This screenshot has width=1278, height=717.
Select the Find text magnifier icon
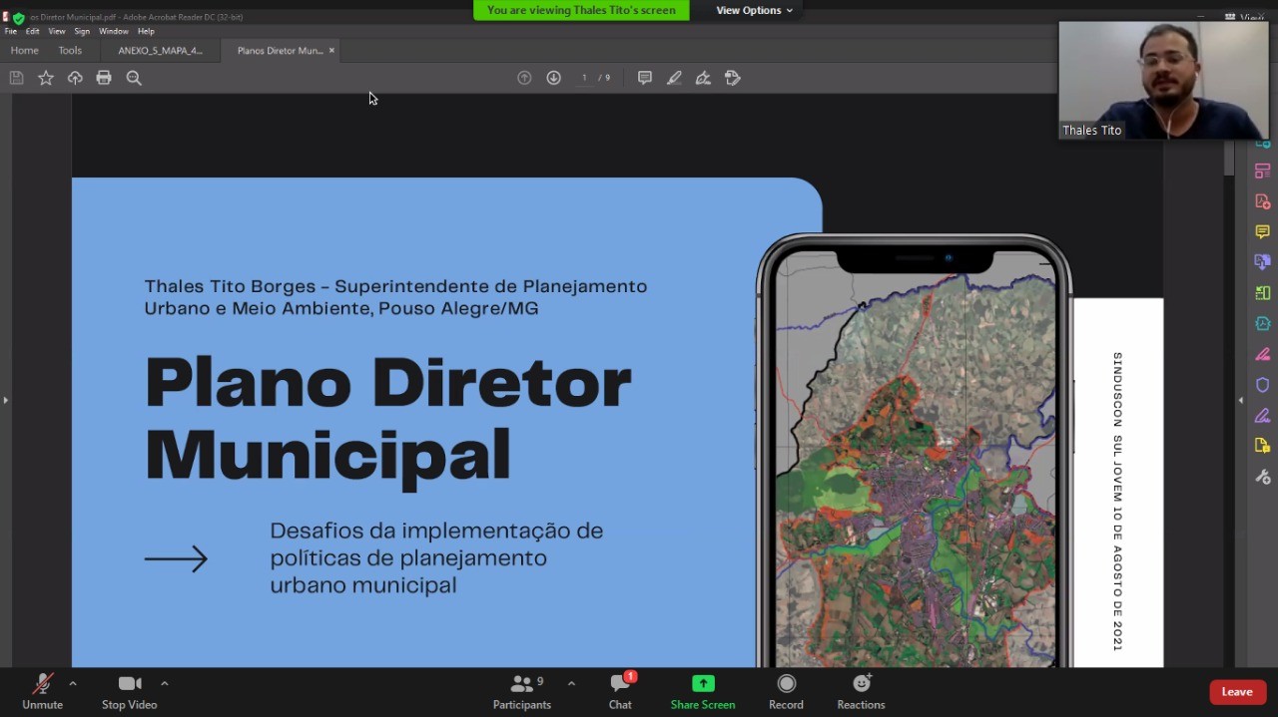pyautogui.click(x=134, y=77)
